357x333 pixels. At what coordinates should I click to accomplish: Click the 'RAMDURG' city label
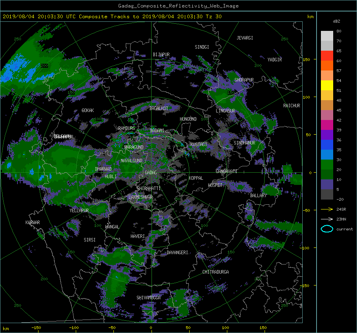pyautogui.click(x=127, y=128)
